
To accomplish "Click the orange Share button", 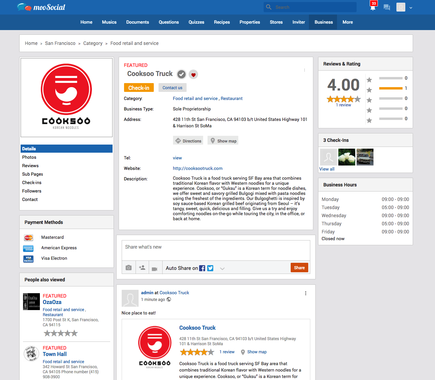I will pos(299,268).
